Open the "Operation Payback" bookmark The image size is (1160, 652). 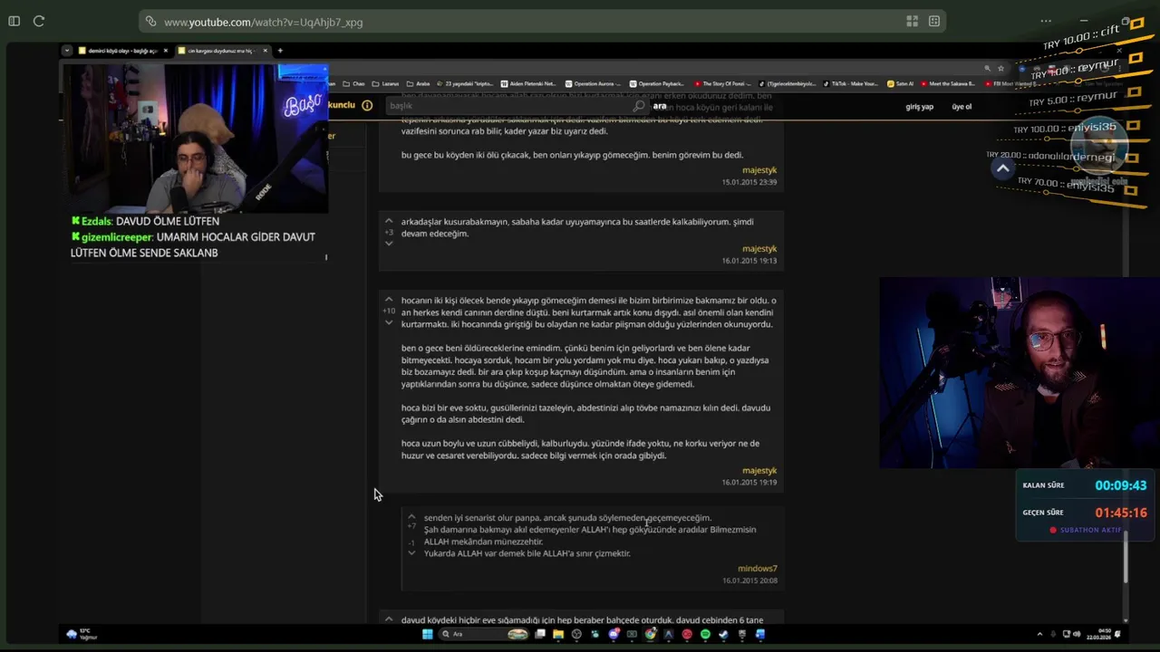658,83
